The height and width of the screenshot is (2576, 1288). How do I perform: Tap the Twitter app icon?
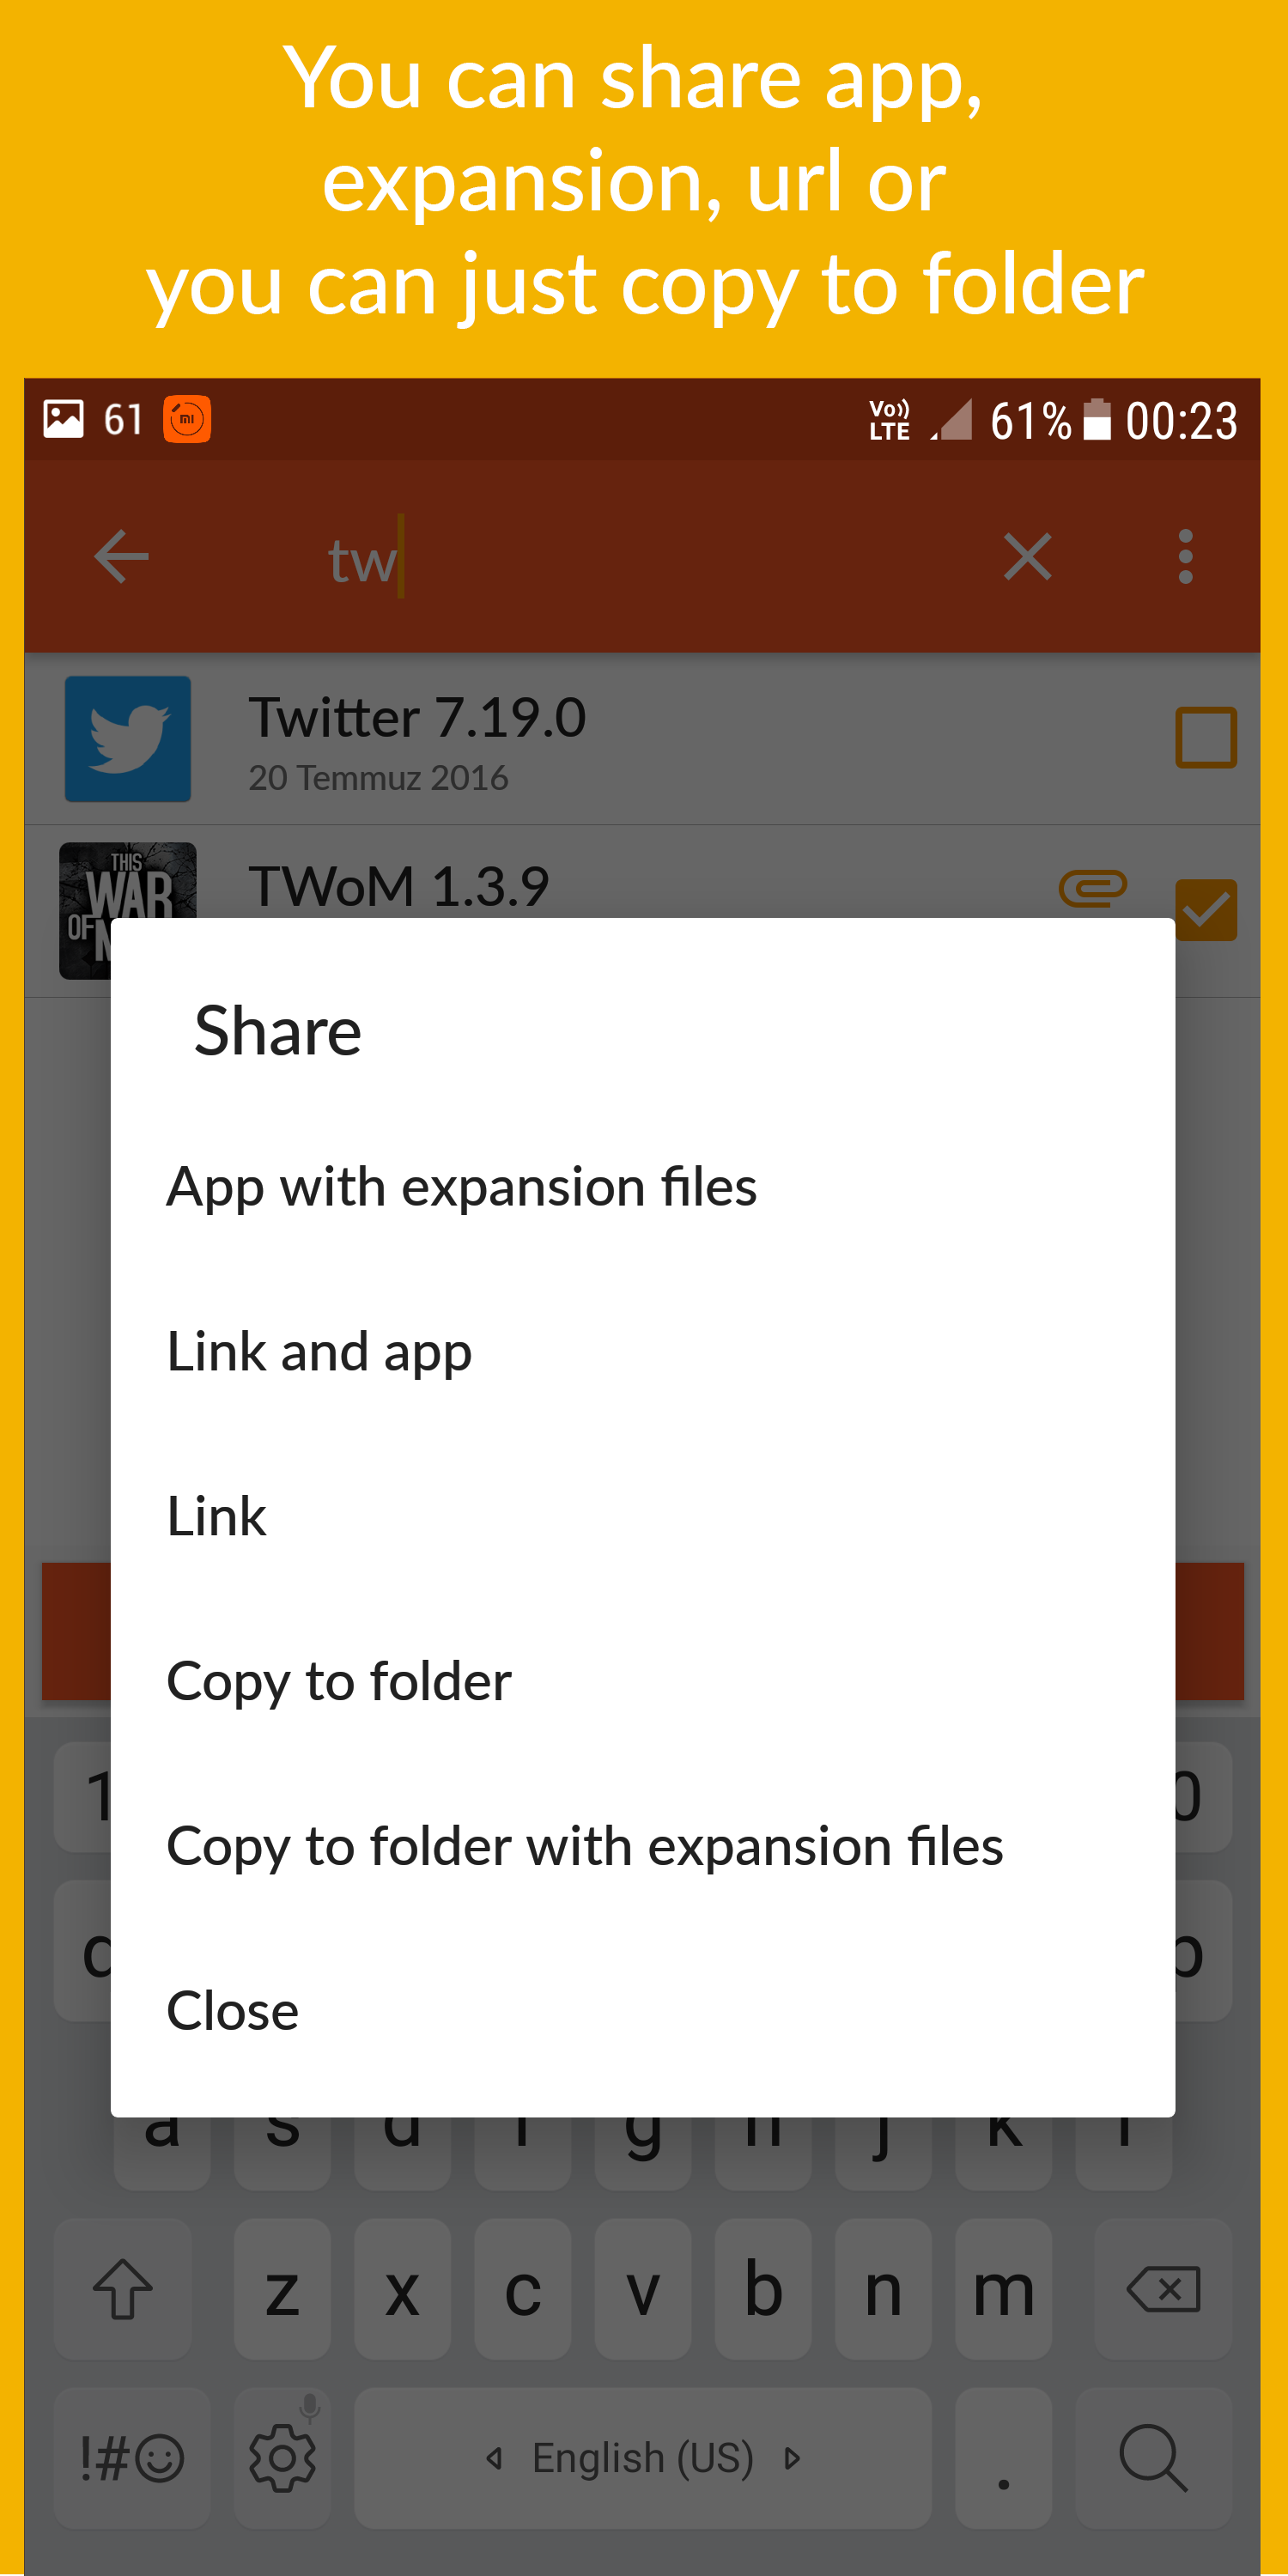128,739
